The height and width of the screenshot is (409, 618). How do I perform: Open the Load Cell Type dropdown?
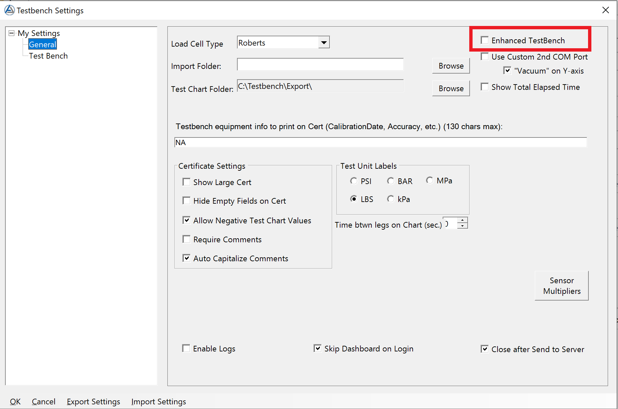[323, 43]
